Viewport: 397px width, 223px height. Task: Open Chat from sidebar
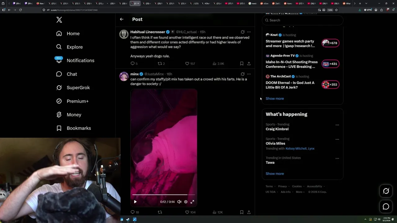(66, 74)
